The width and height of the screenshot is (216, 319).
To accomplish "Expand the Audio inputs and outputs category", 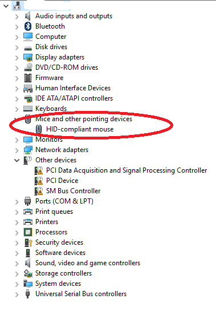I will tap(17, 17).
